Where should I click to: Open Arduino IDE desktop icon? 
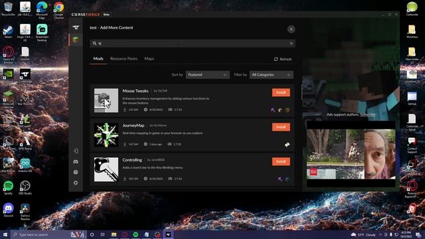(x=25, y=165)
